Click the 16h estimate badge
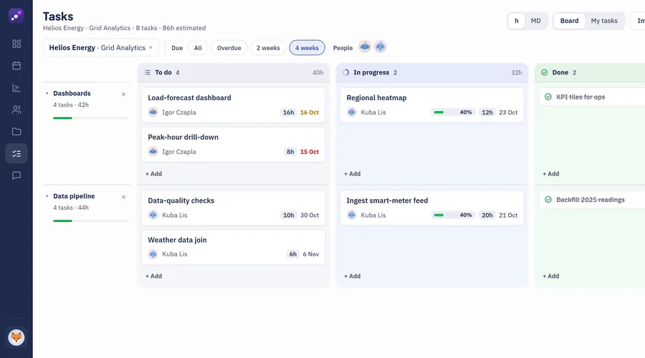 coord(288,112)
